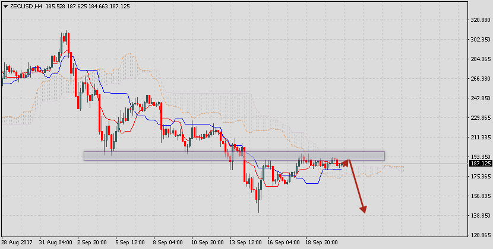This screenshot has width=493, height=249.
Task: Click the OHLC price values in header
Action: coord(81,6)
